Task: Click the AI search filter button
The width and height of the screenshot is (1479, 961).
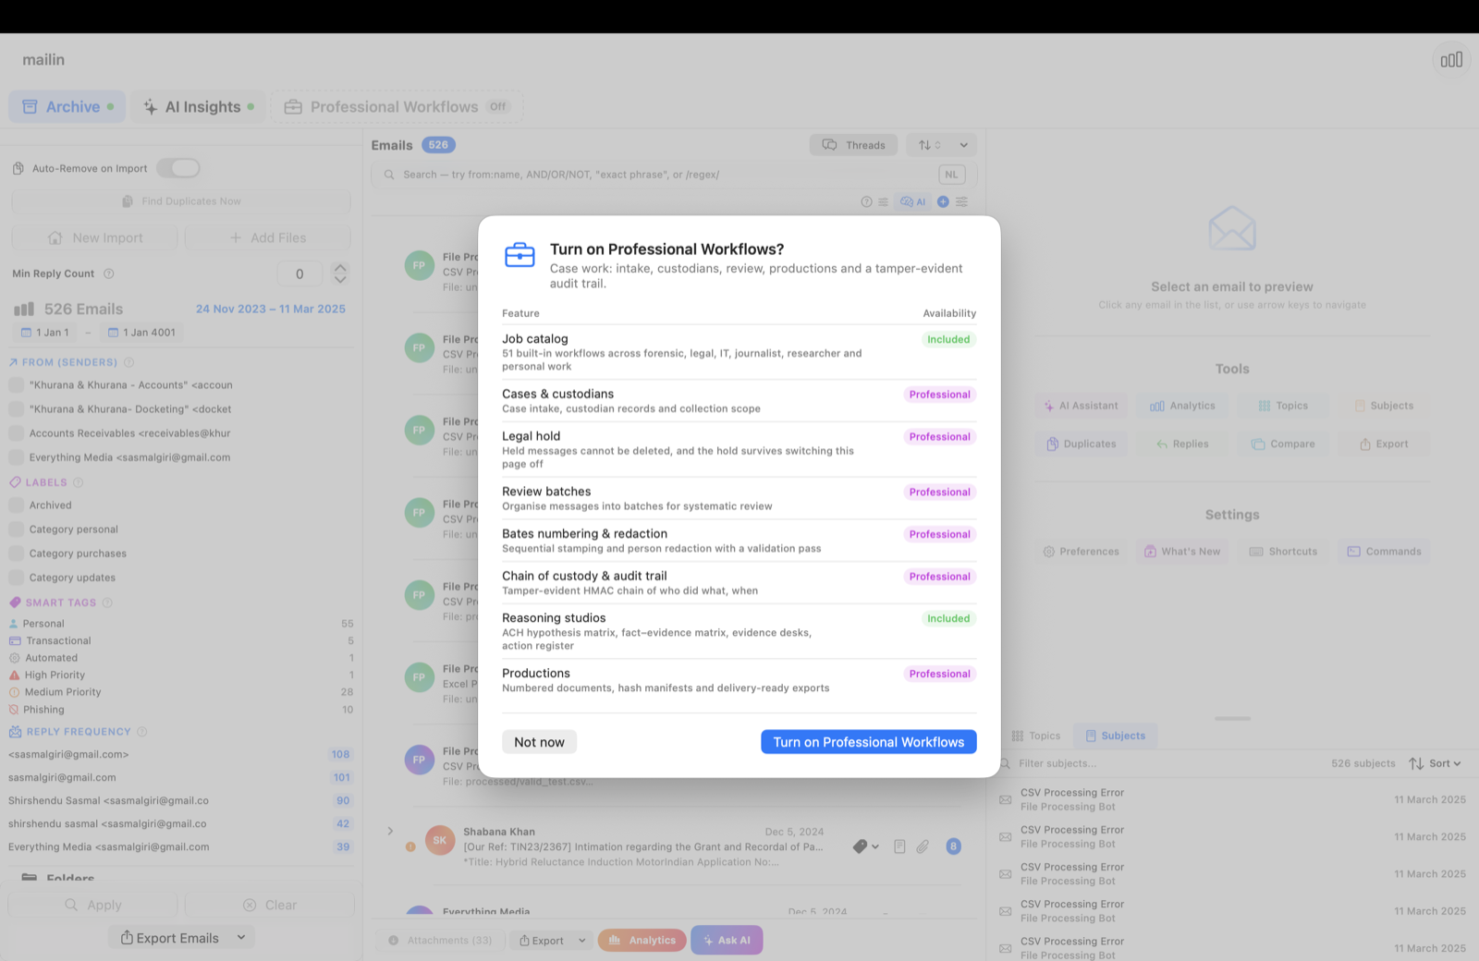Action: coord(913,201)
